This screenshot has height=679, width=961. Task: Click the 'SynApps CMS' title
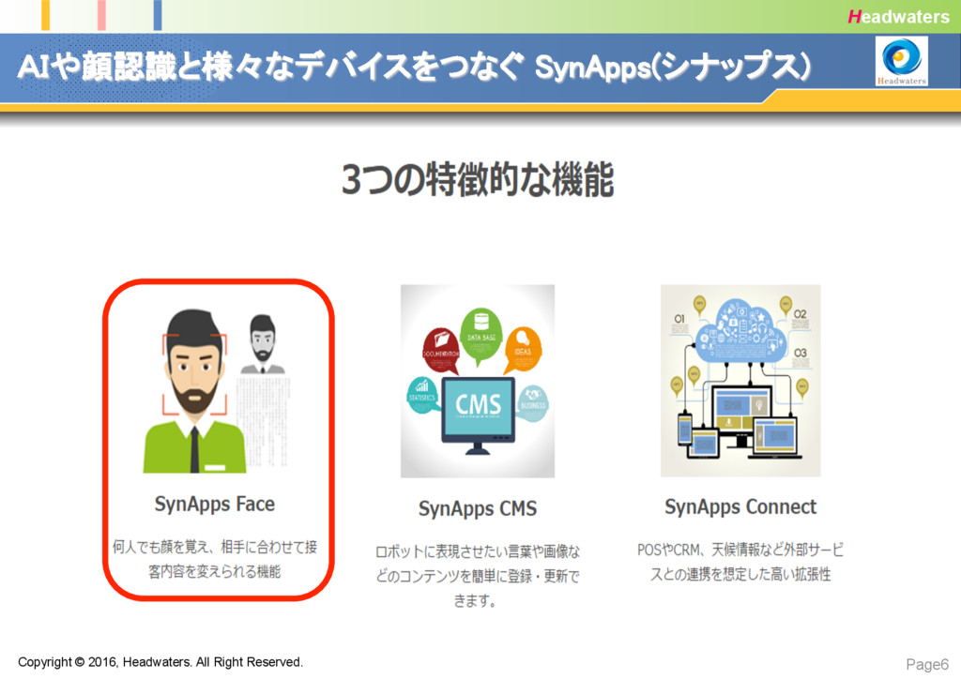(478, 509)
